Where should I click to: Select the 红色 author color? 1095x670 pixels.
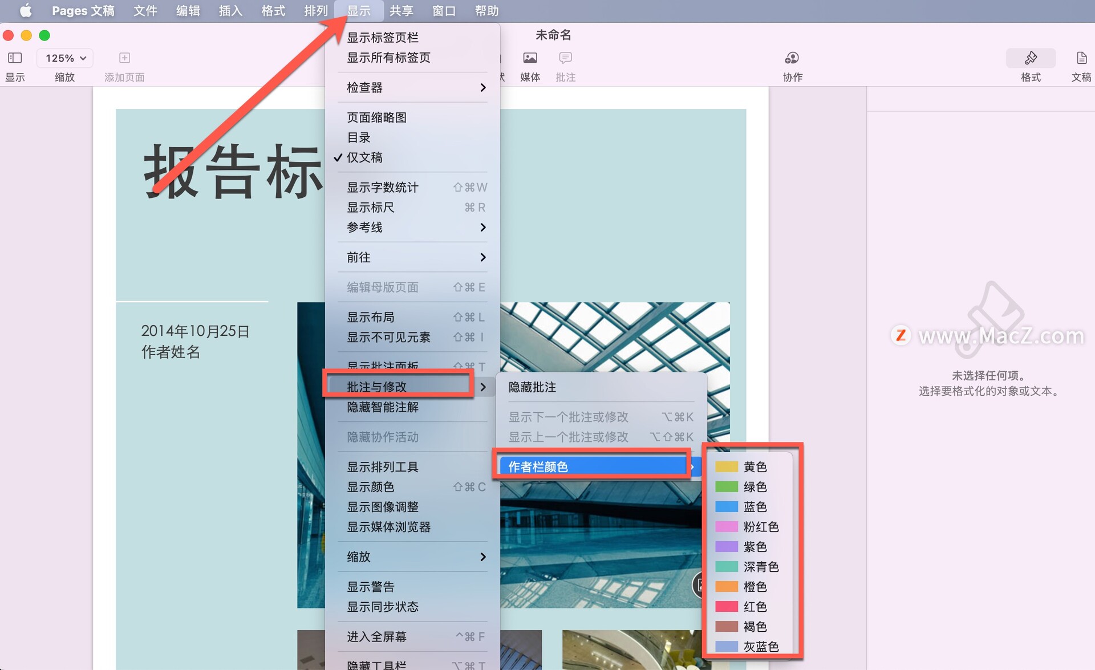[749, 607]
